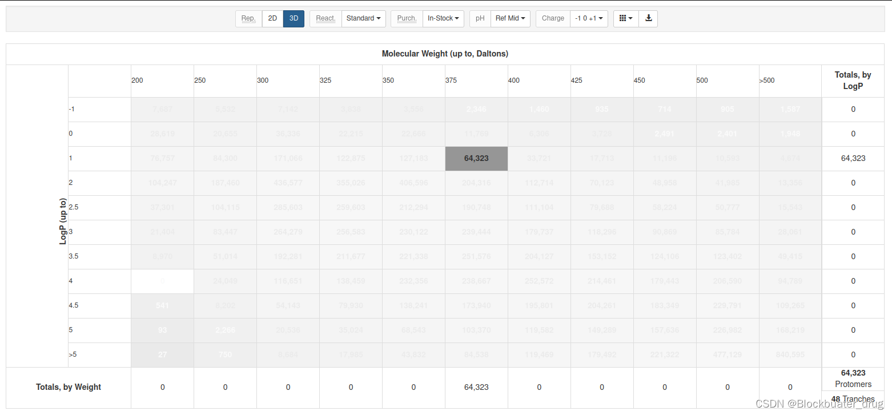Open the Standard reactivity dropdown

pyautogui.click(x=363, y=18)
